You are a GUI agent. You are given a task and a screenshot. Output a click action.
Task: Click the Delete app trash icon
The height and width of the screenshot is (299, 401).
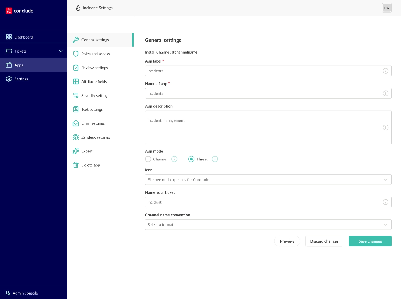coord(75,165)
